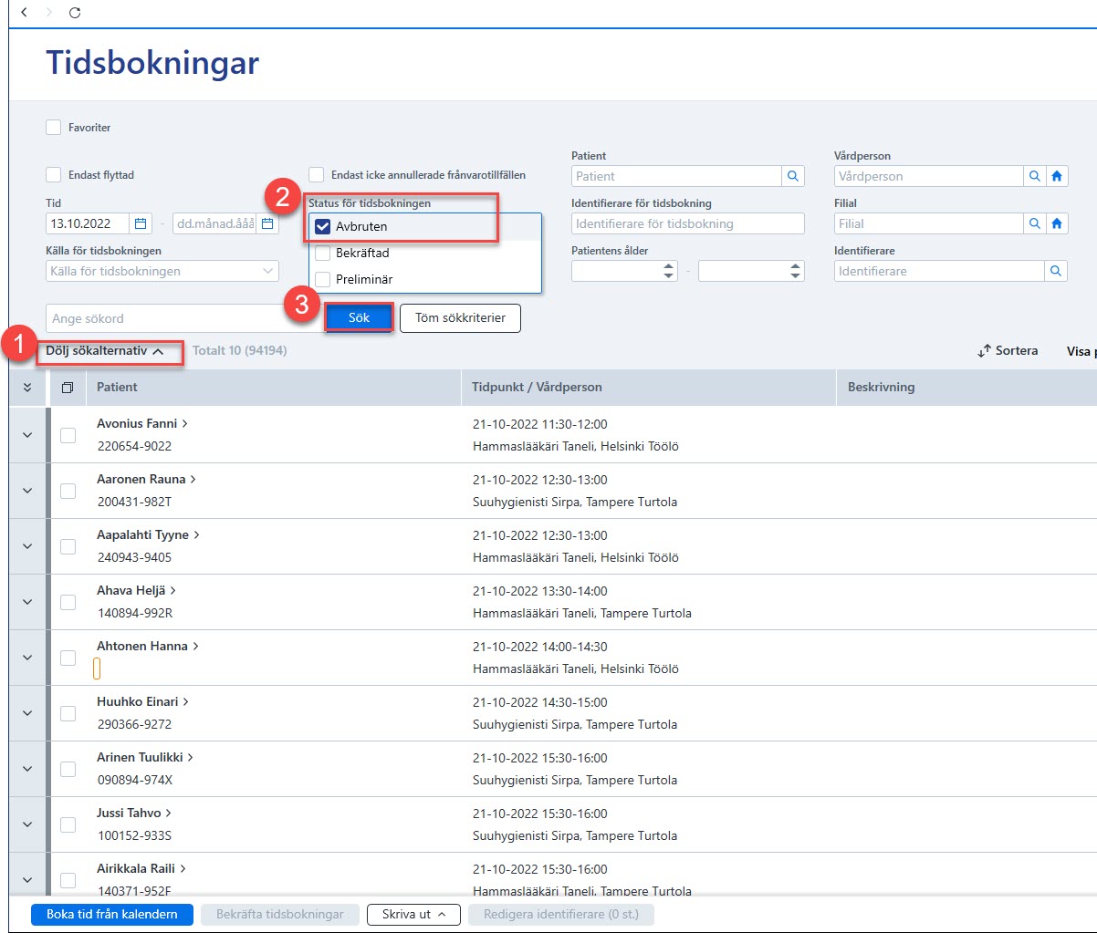Click ID 100152-933S under Jussi Tahvo
Viewport: 1097px width, 933px height.
pos(134,835)
